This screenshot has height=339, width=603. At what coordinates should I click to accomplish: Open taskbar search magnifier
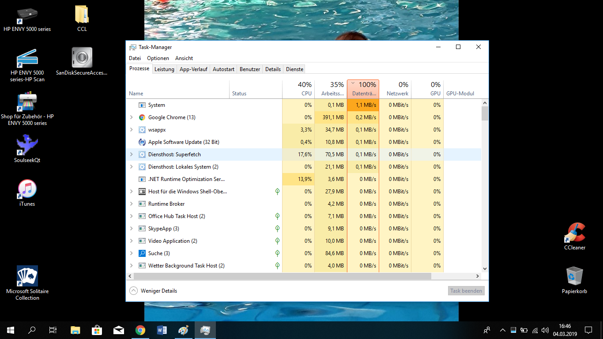point(32,330)
